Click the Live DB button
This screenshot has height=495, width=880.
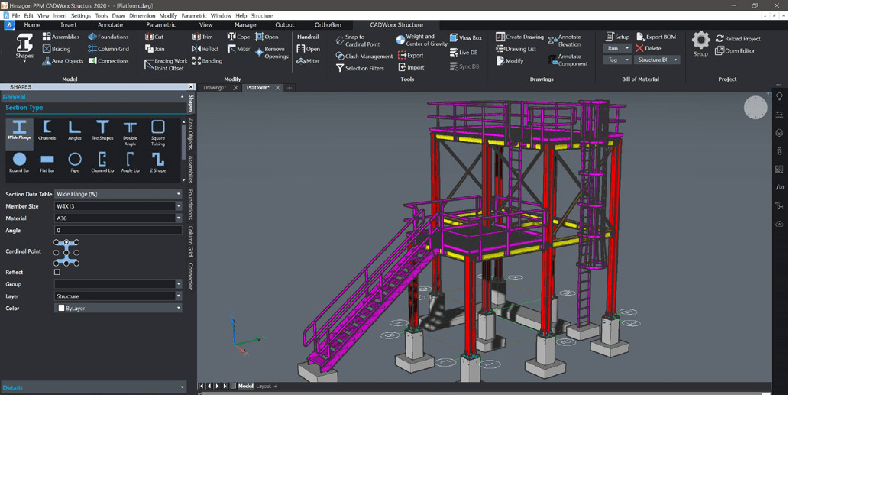pyautogui.click(x=464, y=53)
